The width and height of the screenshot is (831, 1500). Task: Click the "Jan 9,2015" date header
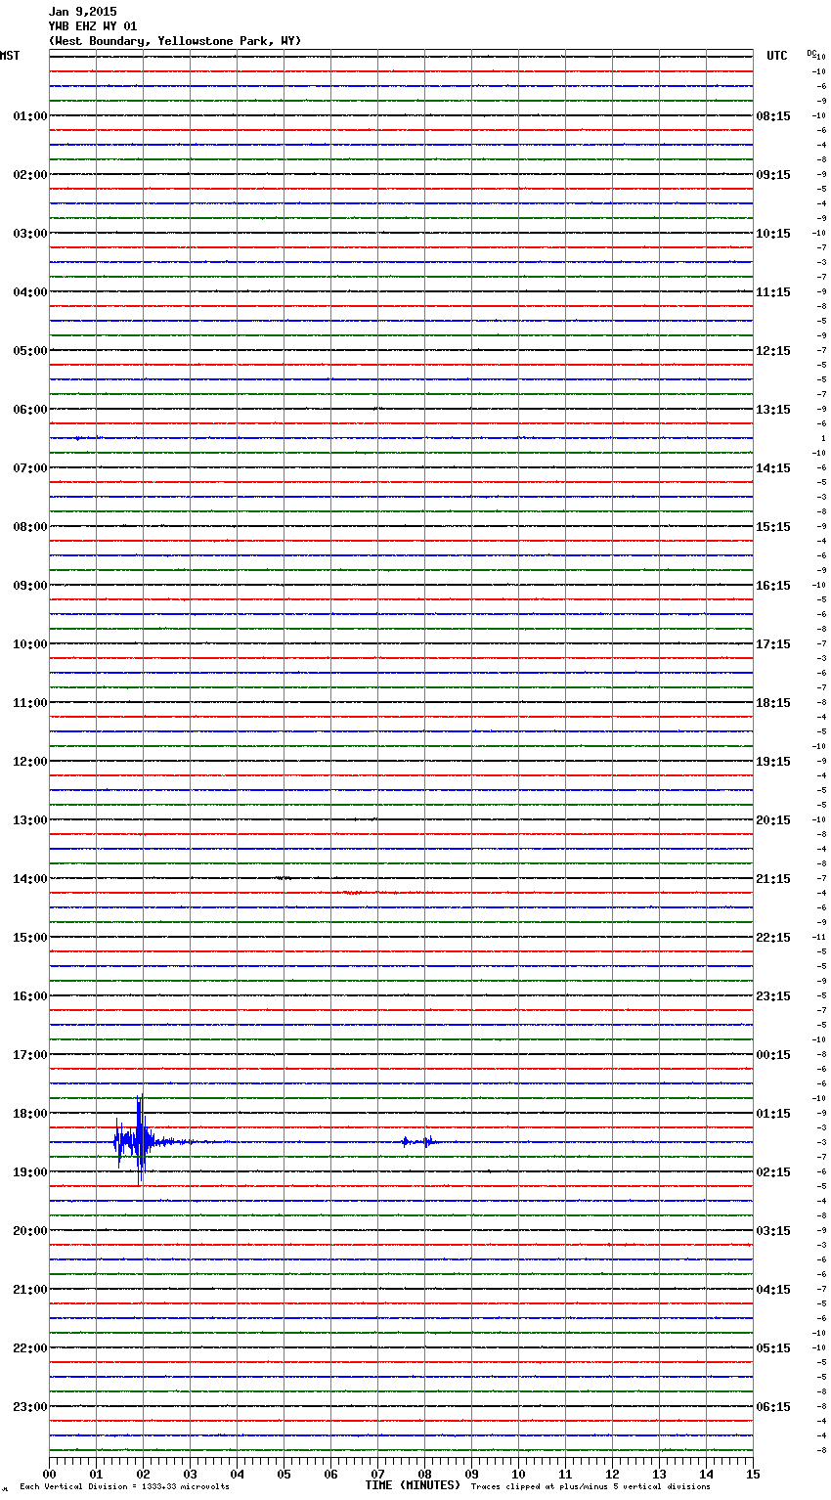[x=82, y=12]
